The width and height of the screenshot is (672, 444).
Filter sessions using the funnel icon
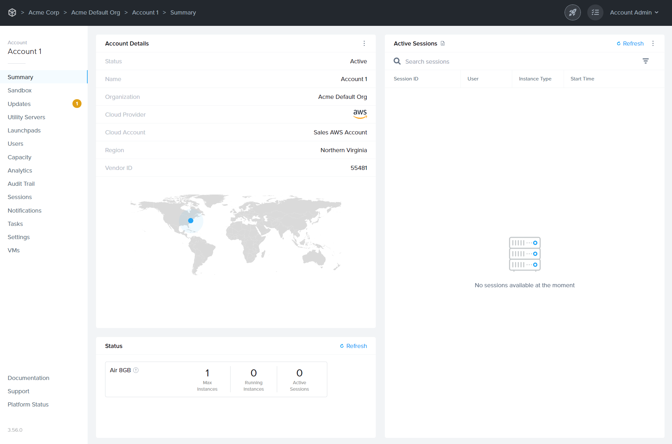click(646, 61)
